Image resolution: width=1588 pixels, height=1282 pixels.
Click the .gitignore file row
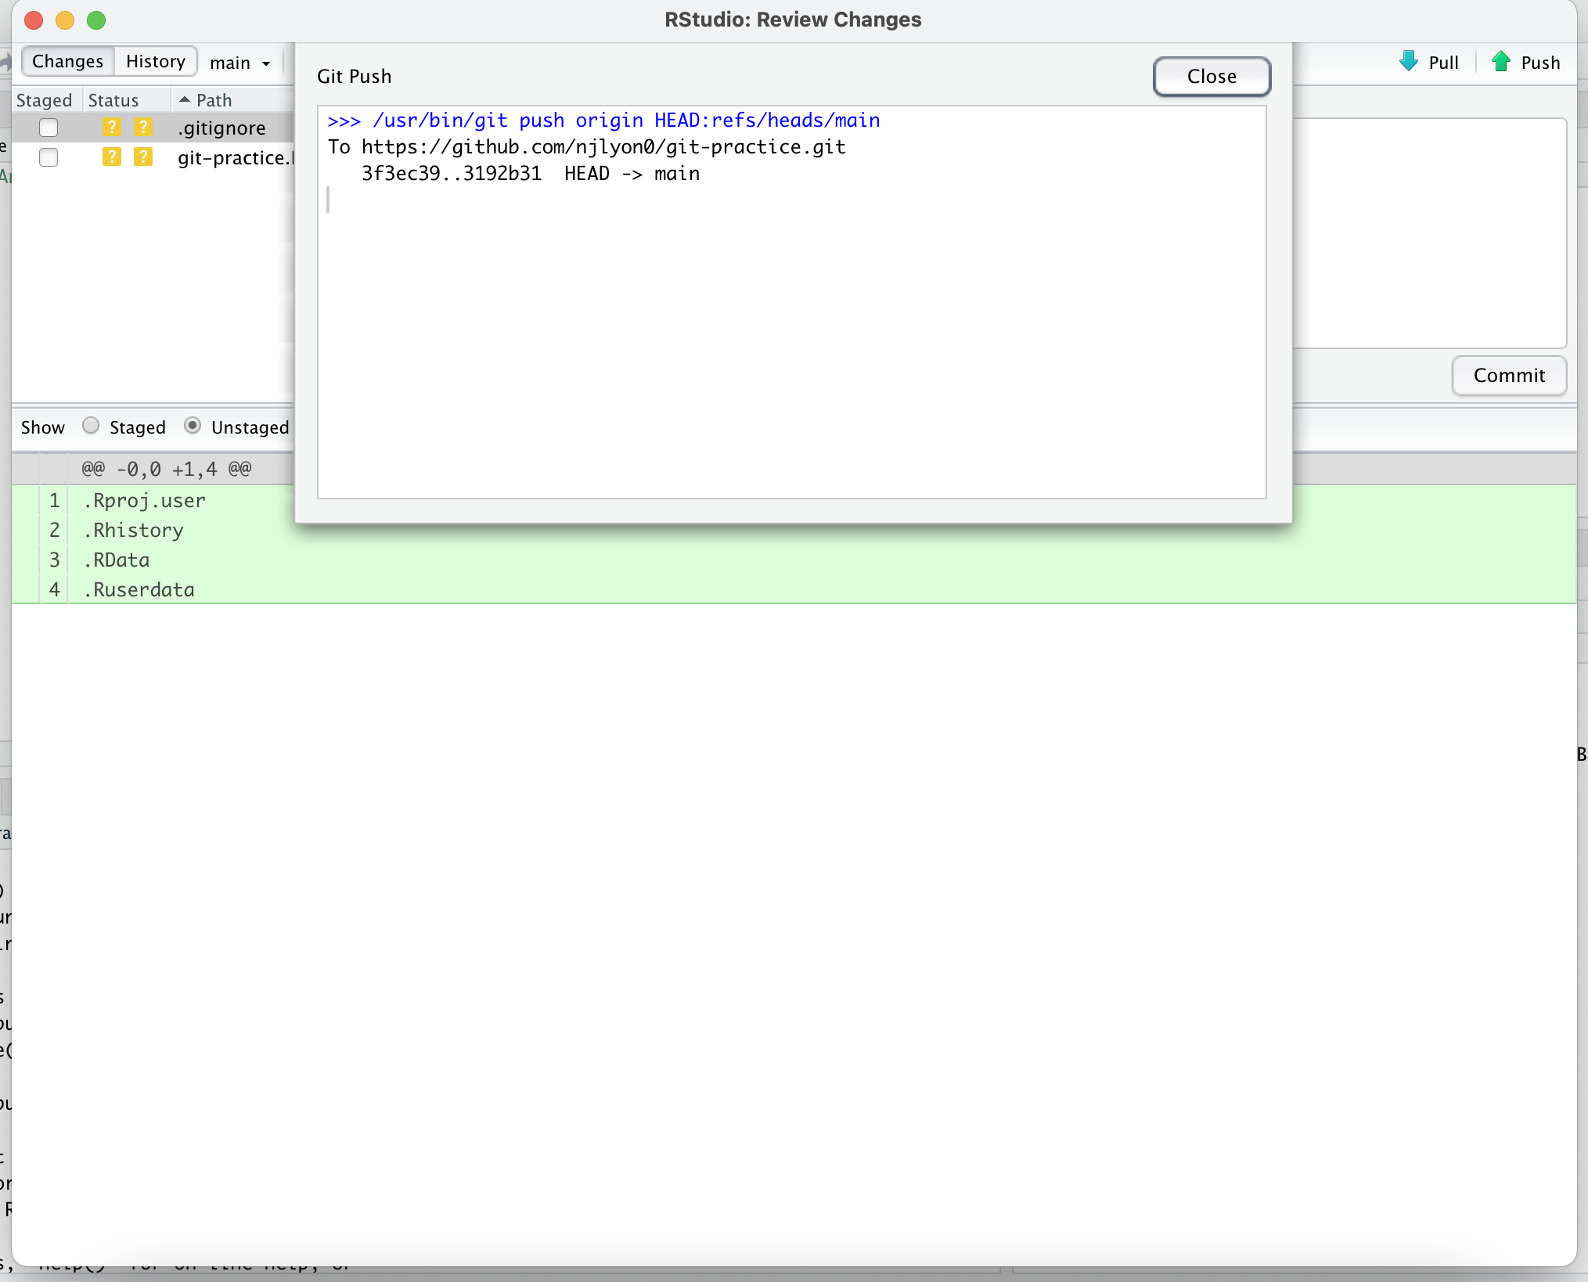pos(153,128)
